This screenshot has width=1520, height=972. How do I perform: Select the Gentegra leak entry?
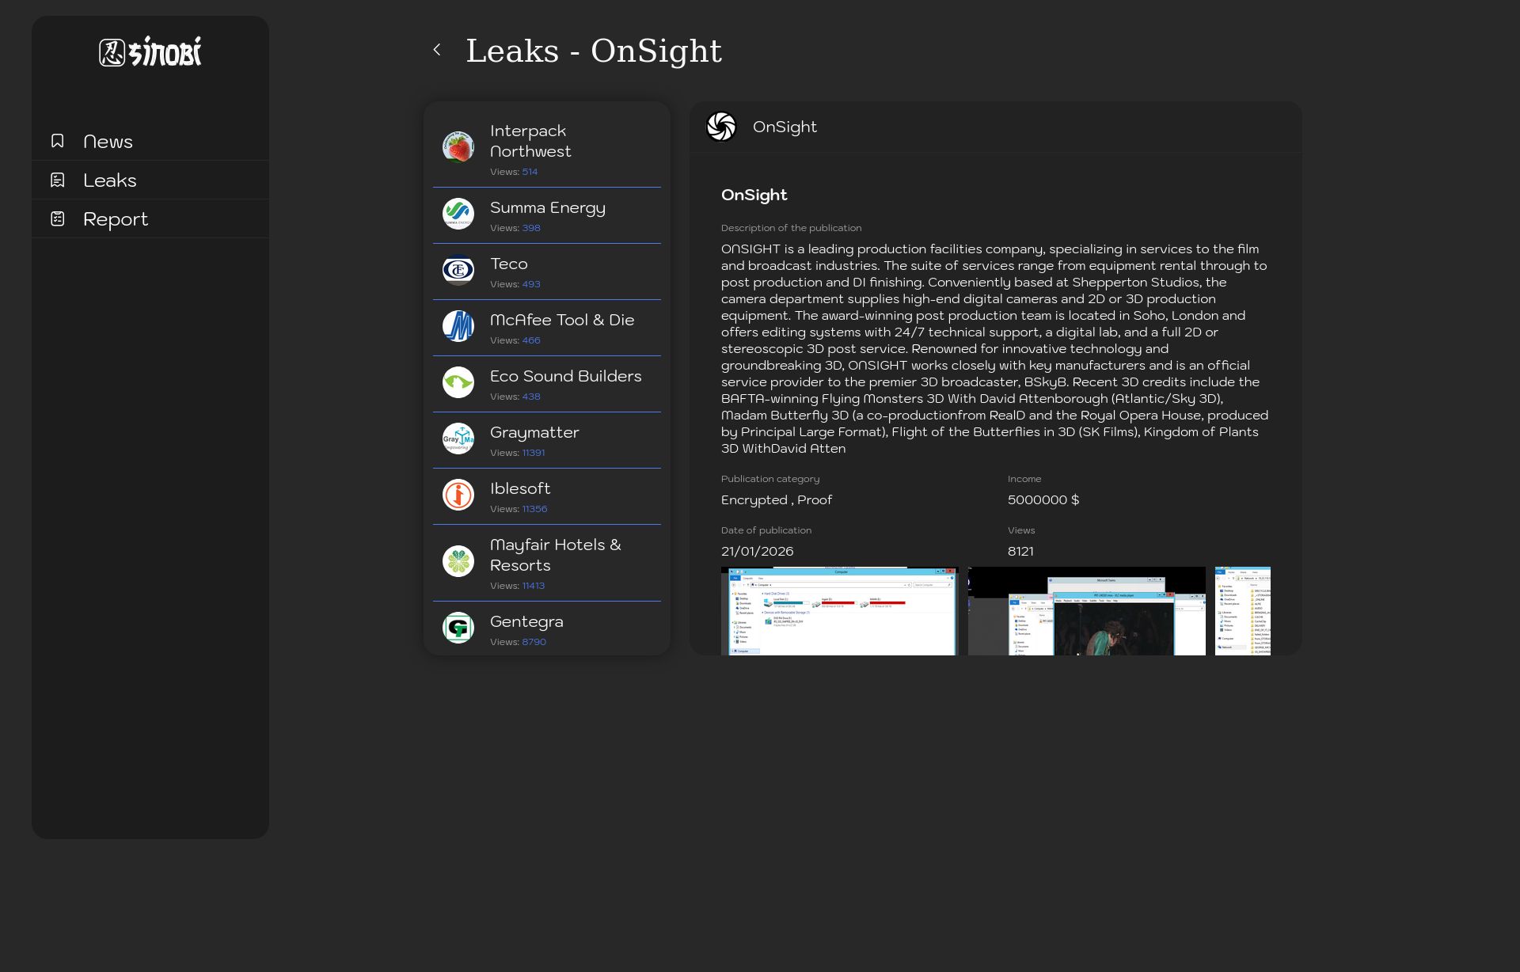[x=546, y=628]
